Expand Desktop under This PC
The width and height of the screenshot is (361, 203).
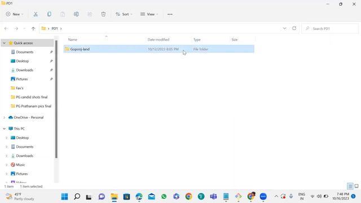click(6, 138)
